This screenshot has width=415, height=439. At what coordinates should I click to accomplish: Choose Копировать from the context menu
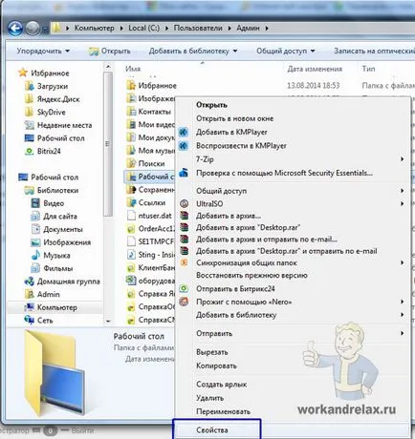click(216, 366)
